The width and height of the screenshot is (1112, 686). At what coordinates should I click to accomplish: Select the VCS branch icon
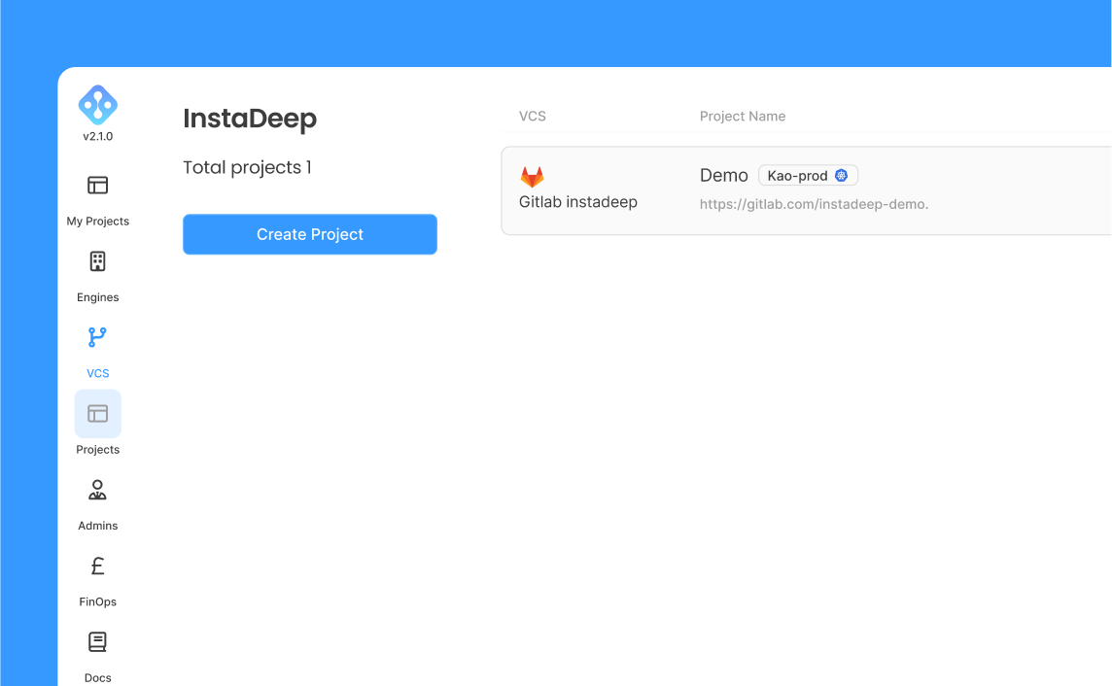[x=97, y=337]
